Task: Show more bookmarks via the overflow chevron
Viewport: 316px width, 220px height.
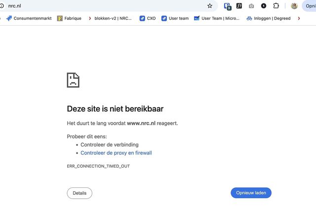Action: pos(299,18)
